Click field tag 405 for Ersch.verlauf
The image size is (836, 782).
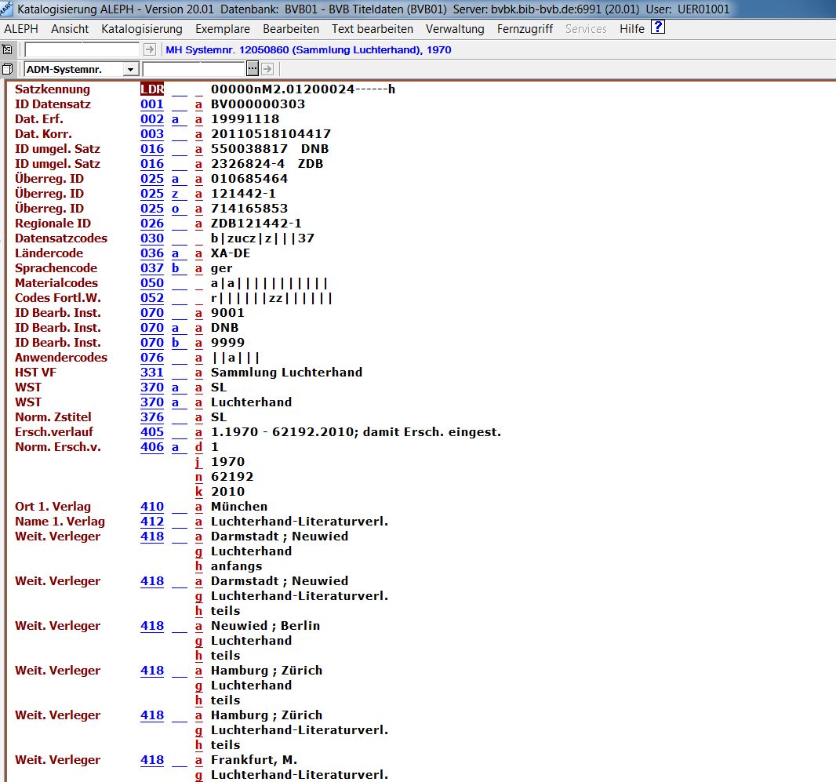pos(152,432)
